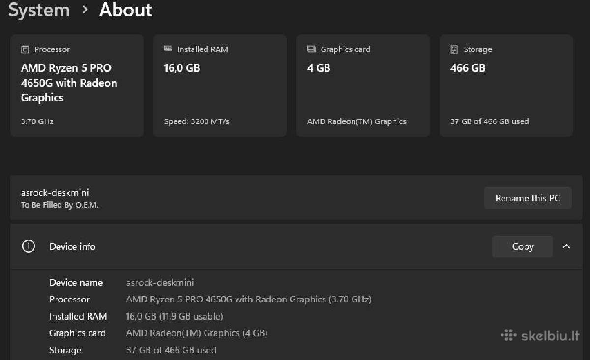The image size is (590, 360).
Task: Select processor value ending '(3.70 GHz)'
Action: click(x=249, y=300)
